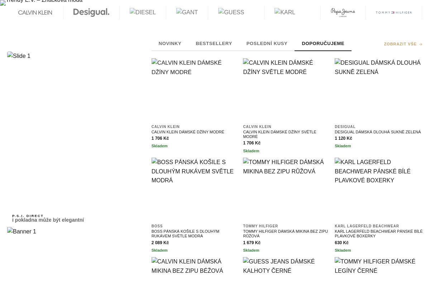The image size is (430, 286).
Task: Click 'i pokladna může být elegantní' text
Action: pos(48,220)
